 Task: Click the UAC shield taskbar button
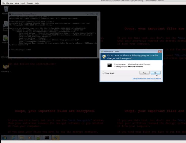coord(55,138)
